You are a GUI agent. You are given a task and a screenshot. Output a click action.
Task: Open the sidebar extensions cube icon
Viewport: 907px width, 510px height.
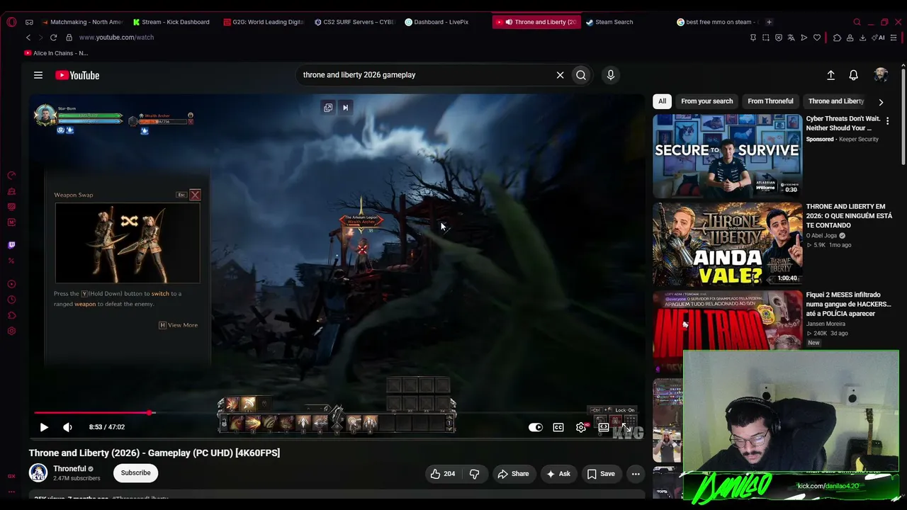(11, 315)
